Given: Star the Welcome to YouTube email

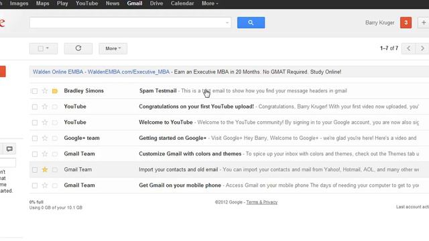Looking at the screenshot, I should click(45, 123).
